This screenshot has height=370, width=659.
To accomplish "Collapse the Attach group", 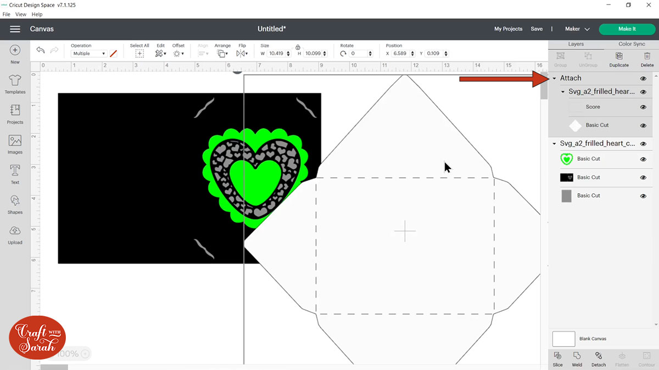I will pos(554,79).
